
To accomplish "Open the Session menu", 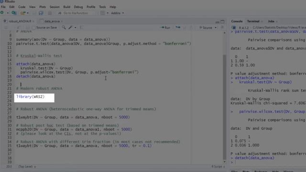I will [x=55, y=7].
